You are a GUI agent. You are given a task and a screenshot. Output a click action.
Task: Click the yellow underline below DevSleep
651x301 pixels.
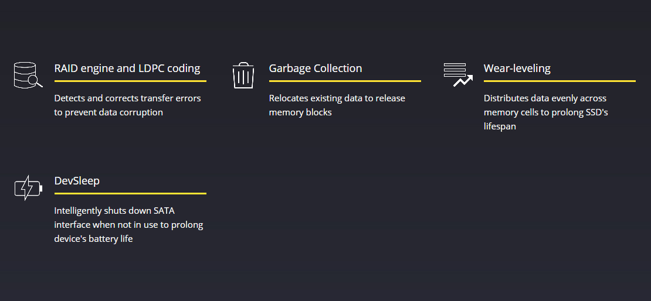tap(130, 193)
